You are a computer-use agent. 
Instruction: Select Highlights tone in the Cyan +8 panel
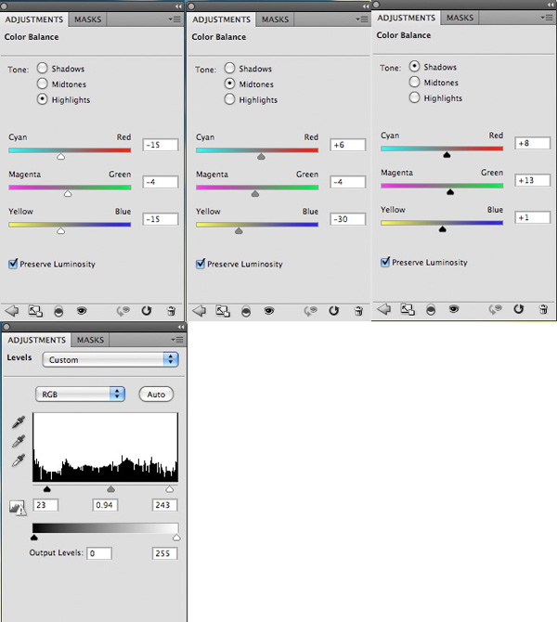(x=414, y=97)
